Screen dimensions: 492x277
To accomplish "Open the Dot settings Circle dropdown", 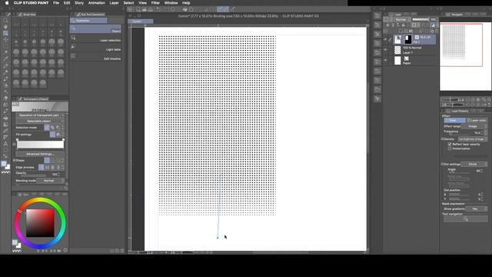I will click(474, 164).
